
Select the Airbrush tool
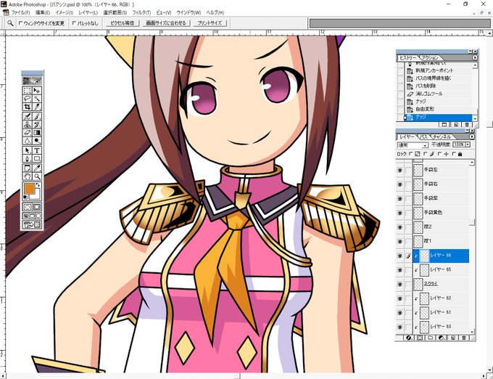click(x=28, y=116)
